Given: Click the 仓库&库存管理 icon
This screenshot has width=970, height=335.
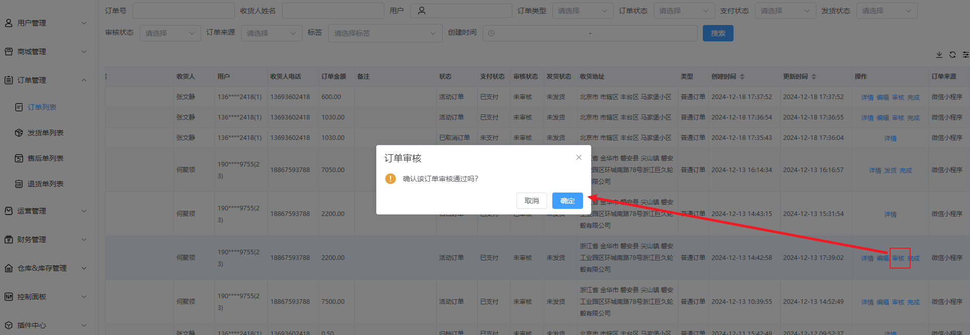Looking at the screenshot, I should point(9,268).
